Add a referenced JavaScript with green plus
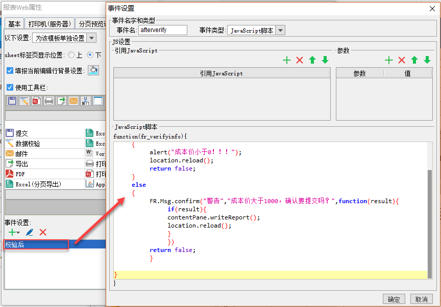 [286, 60]
